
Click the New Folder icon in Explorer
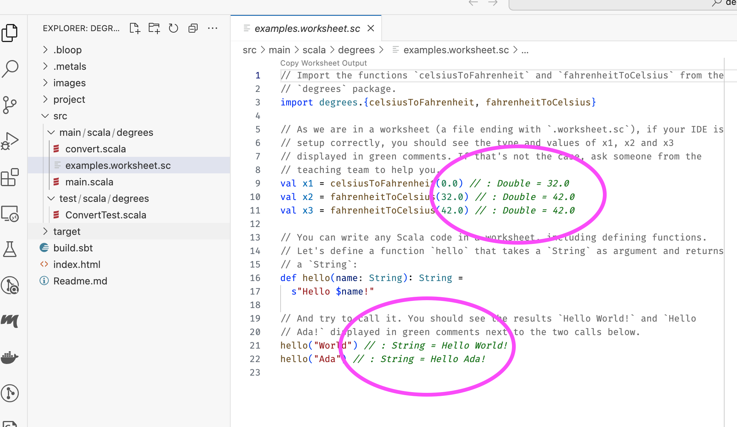click(154, 28)
